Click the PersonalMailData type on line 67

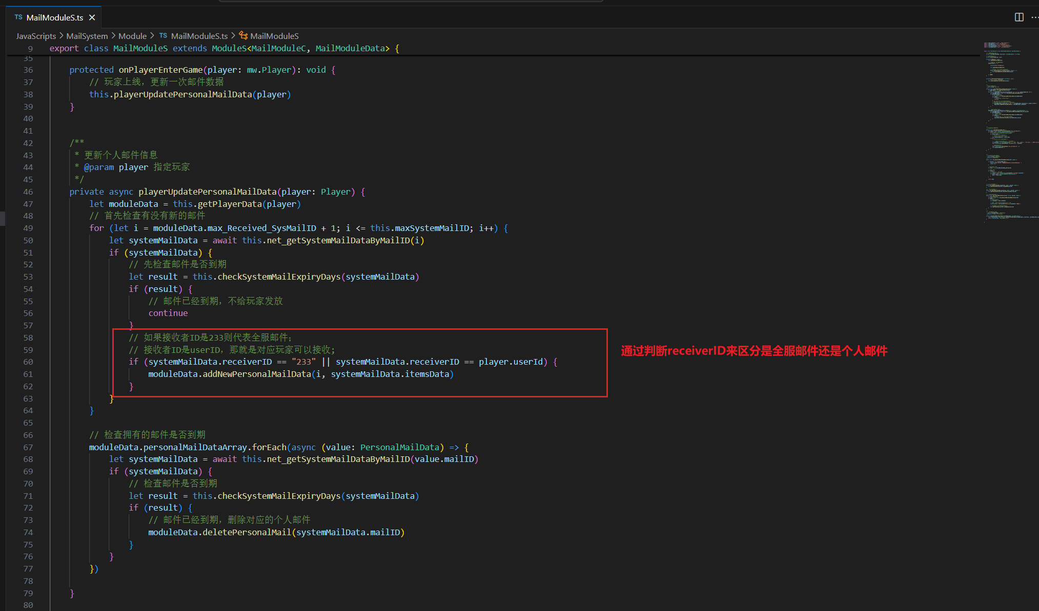tap(399, 447)
